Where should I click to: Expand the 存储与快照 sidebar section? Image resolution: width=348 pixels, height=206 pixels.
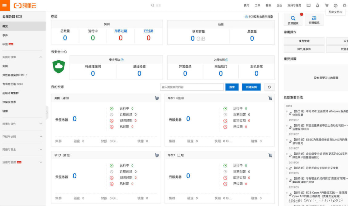41,136
